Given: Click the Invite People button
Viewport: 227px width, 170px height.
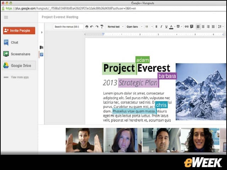Looking at the screenshot, I should 19,30.
